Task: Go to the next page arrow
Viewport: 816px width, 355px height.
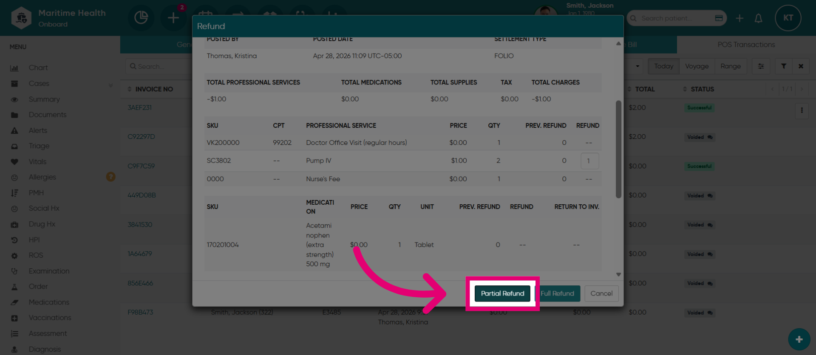Action: [802, 89]
